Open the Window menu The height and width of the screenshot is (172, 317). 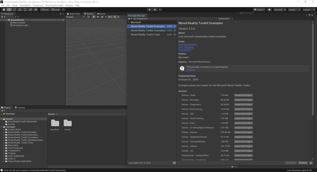pyautogui.click(x=69, y=5)
